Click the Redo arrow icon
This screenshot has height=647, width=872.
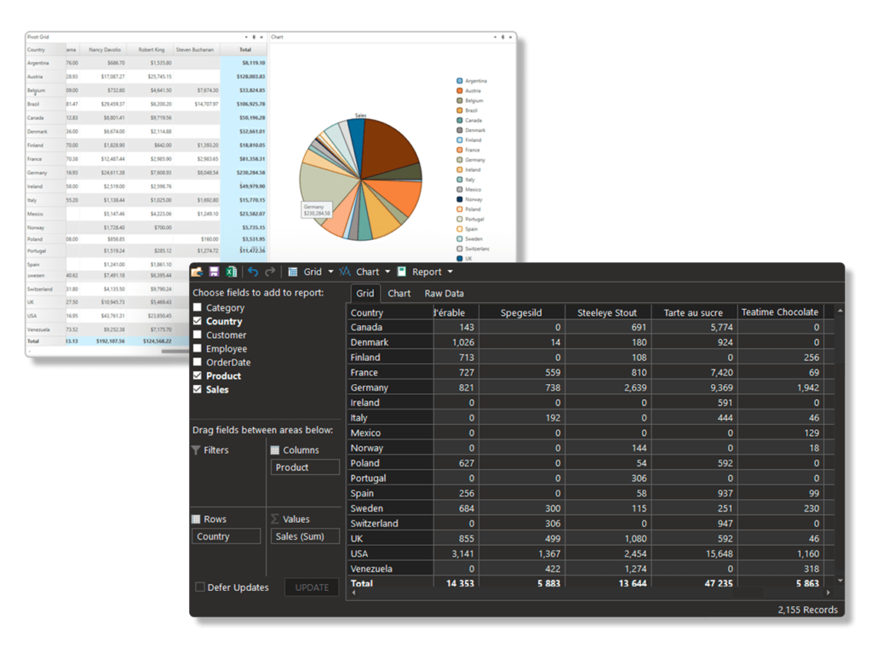pos(270,272)
